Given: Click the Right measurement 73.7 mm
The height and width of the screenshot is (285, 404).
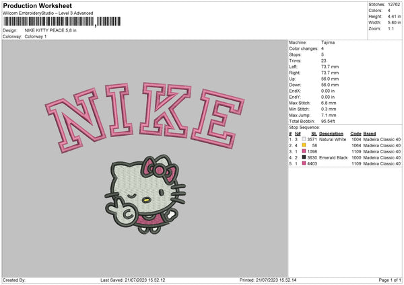Looking at the screenshot, I should pyautogui.click(x=330, y=73).
